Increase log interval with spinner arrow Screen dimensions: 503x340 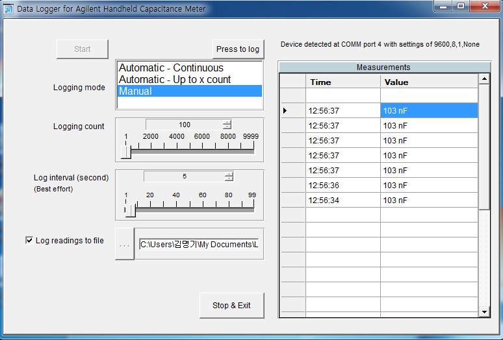[x=229, y=174]
